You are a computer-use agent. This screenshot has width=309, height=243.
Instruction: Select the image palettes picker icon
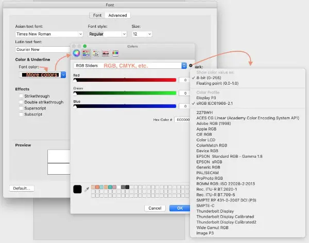click(106, 53)
